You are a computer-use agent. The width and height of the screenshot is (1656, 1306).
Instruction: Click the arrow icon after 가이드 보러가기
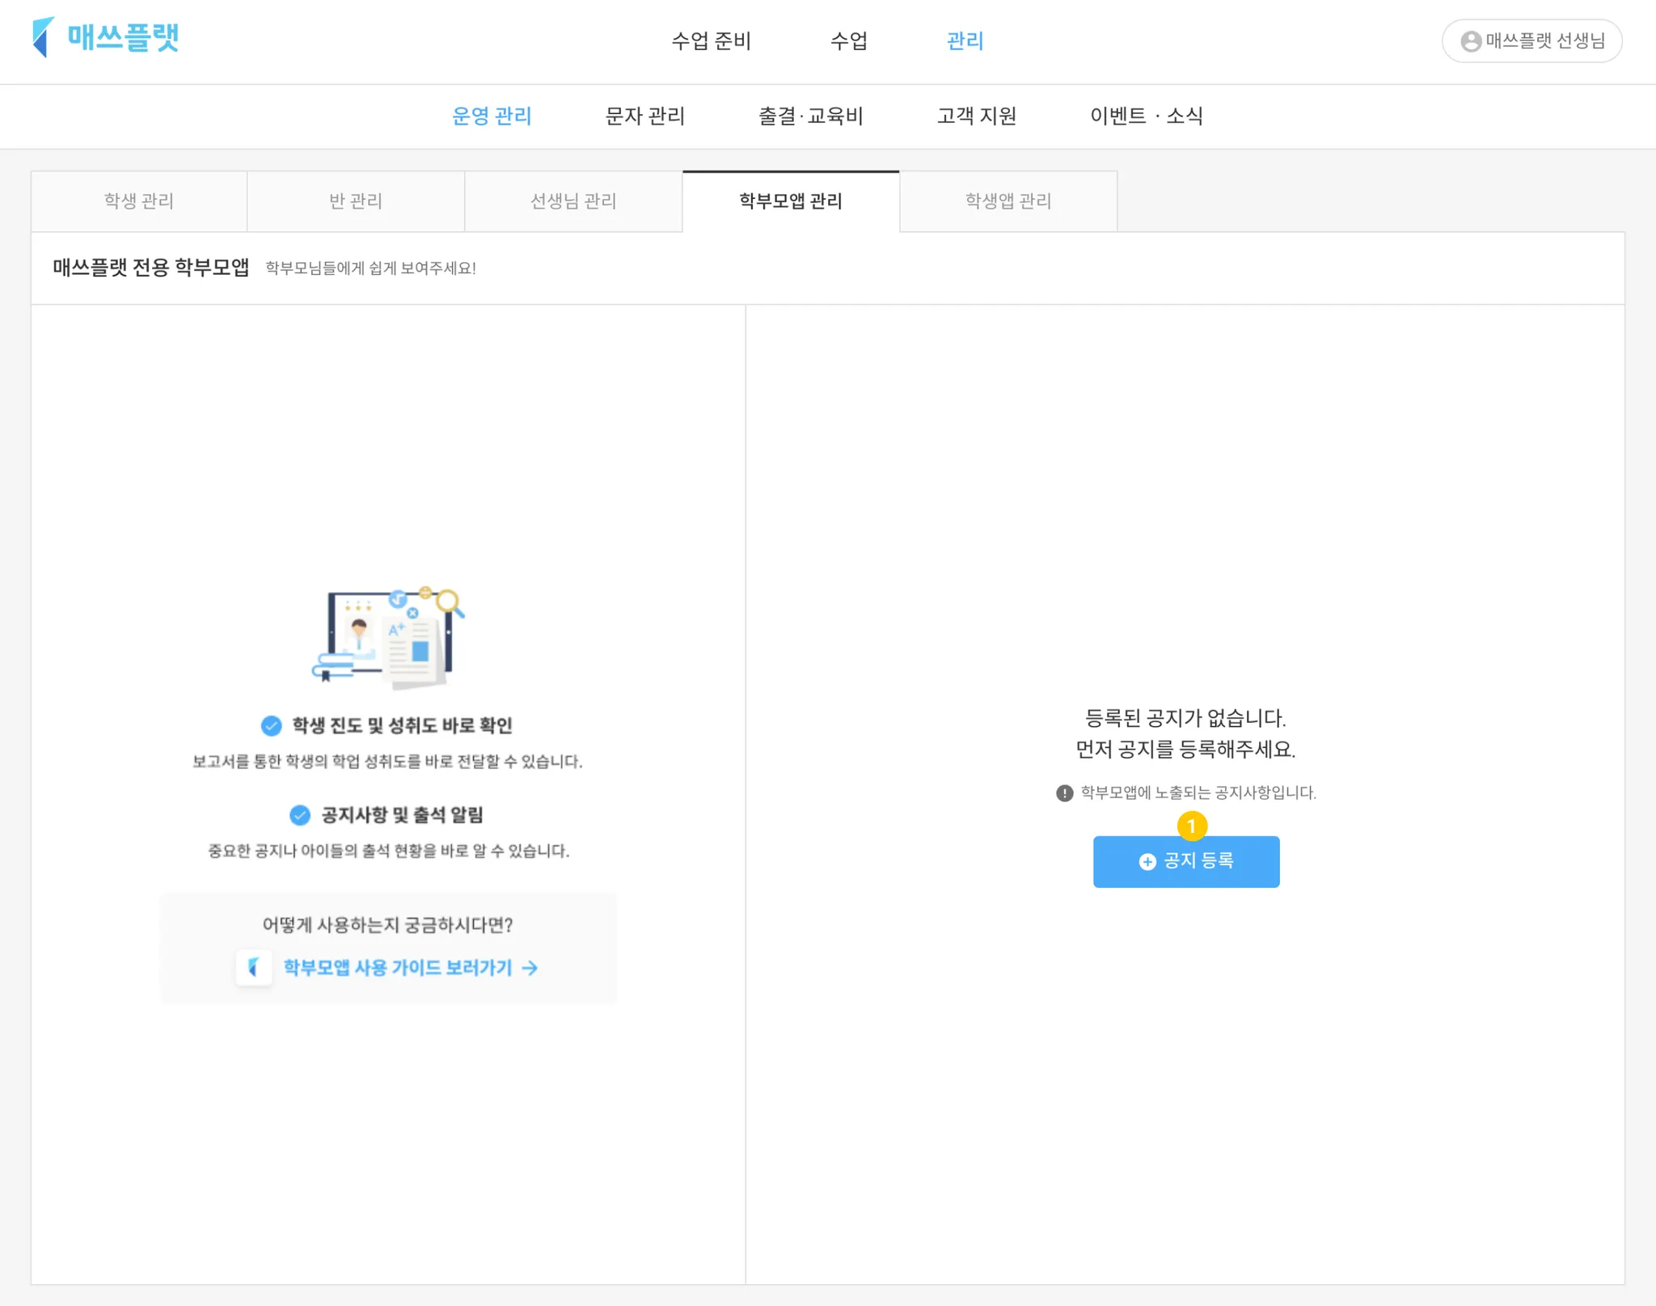pyautogui.click(x=530, y=968)
